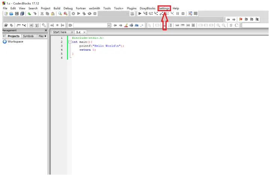Image resolution: width=269 pixels, height=175 pixels.
Task: Click the Find magnifier icon
Action: click(60, 13)
